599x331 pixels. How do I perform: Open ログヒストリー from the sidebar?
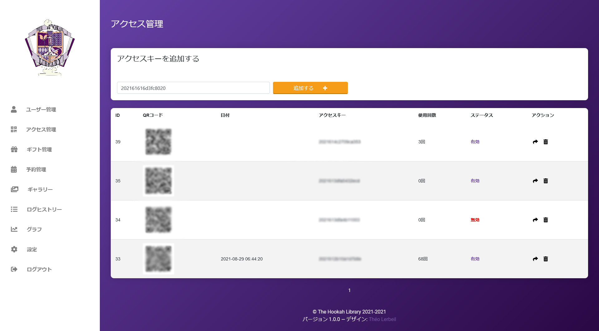pyautogui.click(x=44, y=210)
